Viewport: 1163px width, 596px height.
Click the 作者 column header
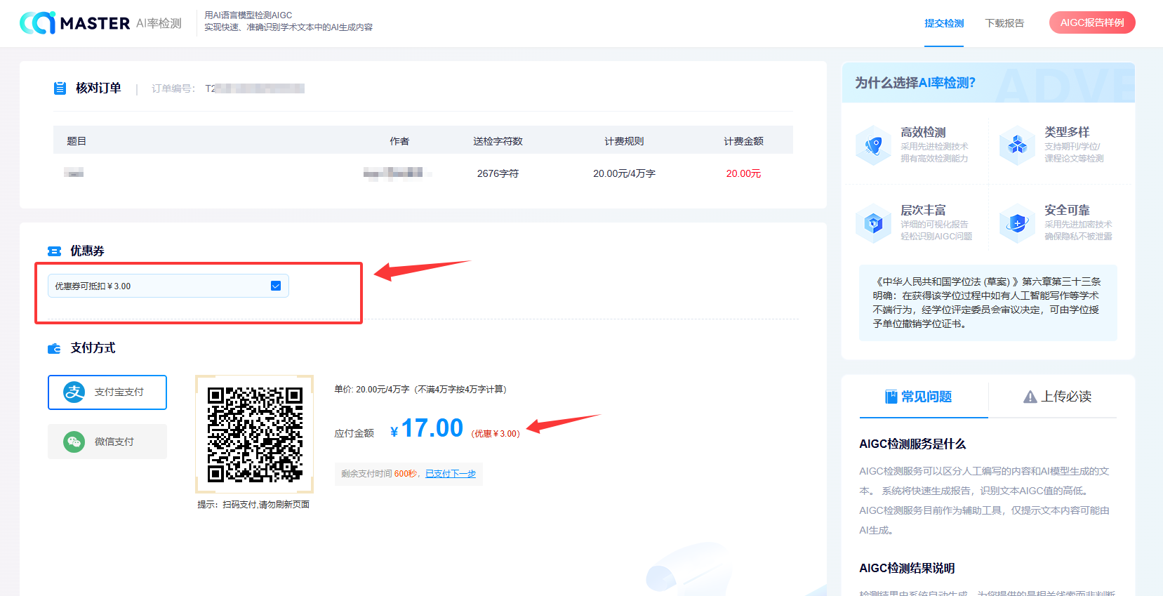(x=399, y=141)
